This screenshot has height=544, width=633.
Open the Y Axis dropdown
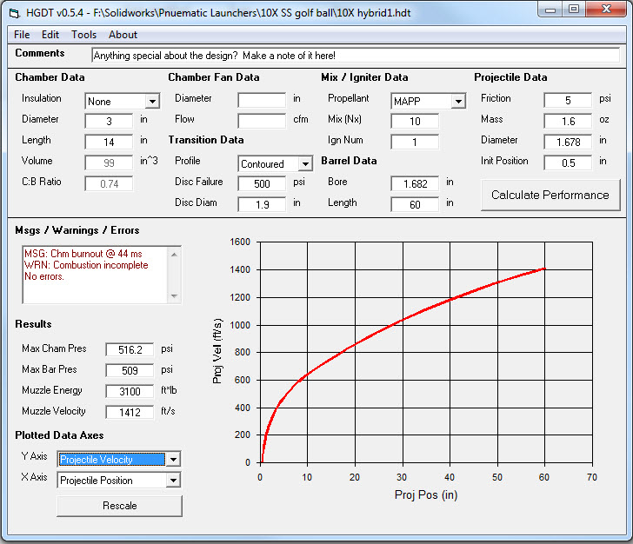click(x=173, y=460)
